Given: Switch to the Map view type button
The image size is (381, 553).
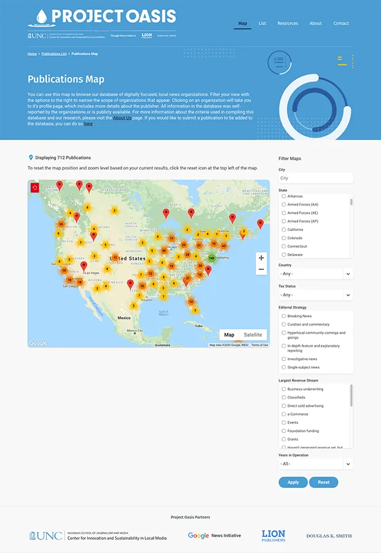Looking at the screenshot, I should click(229, 335).
